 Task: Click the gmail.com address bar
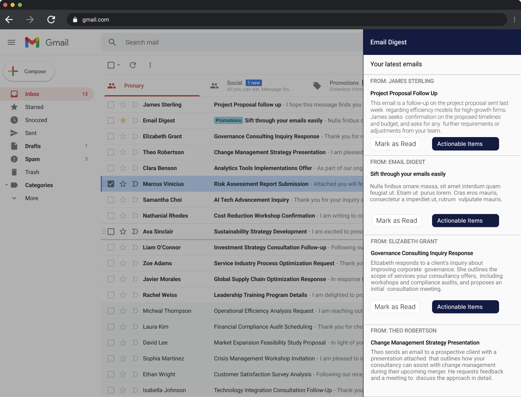pyautogui.click(x=287, y=20)
